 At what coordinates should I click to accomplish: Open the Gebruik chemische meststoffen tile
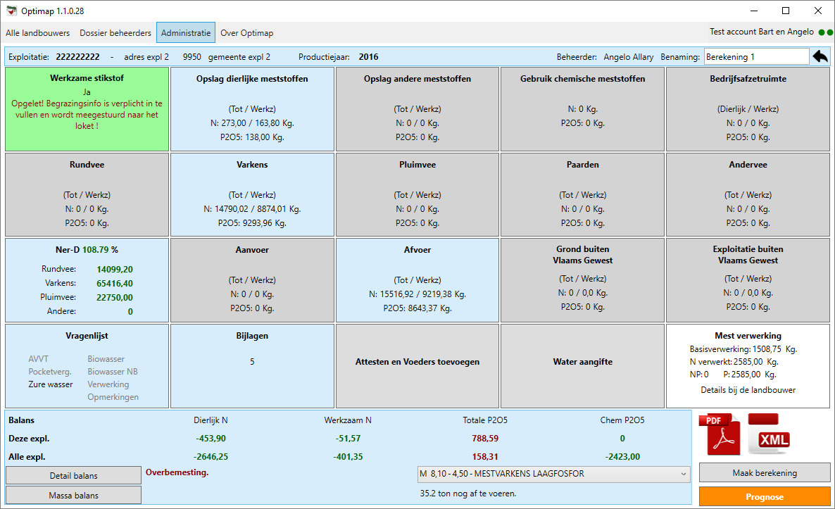coord(582,109)
